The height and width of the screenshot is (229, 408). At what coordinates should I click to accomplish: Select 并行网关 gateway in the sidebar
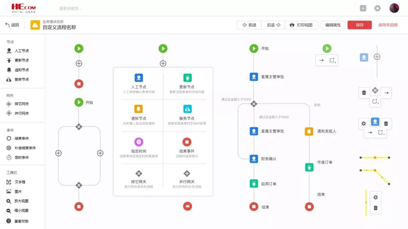coord(22,113)
